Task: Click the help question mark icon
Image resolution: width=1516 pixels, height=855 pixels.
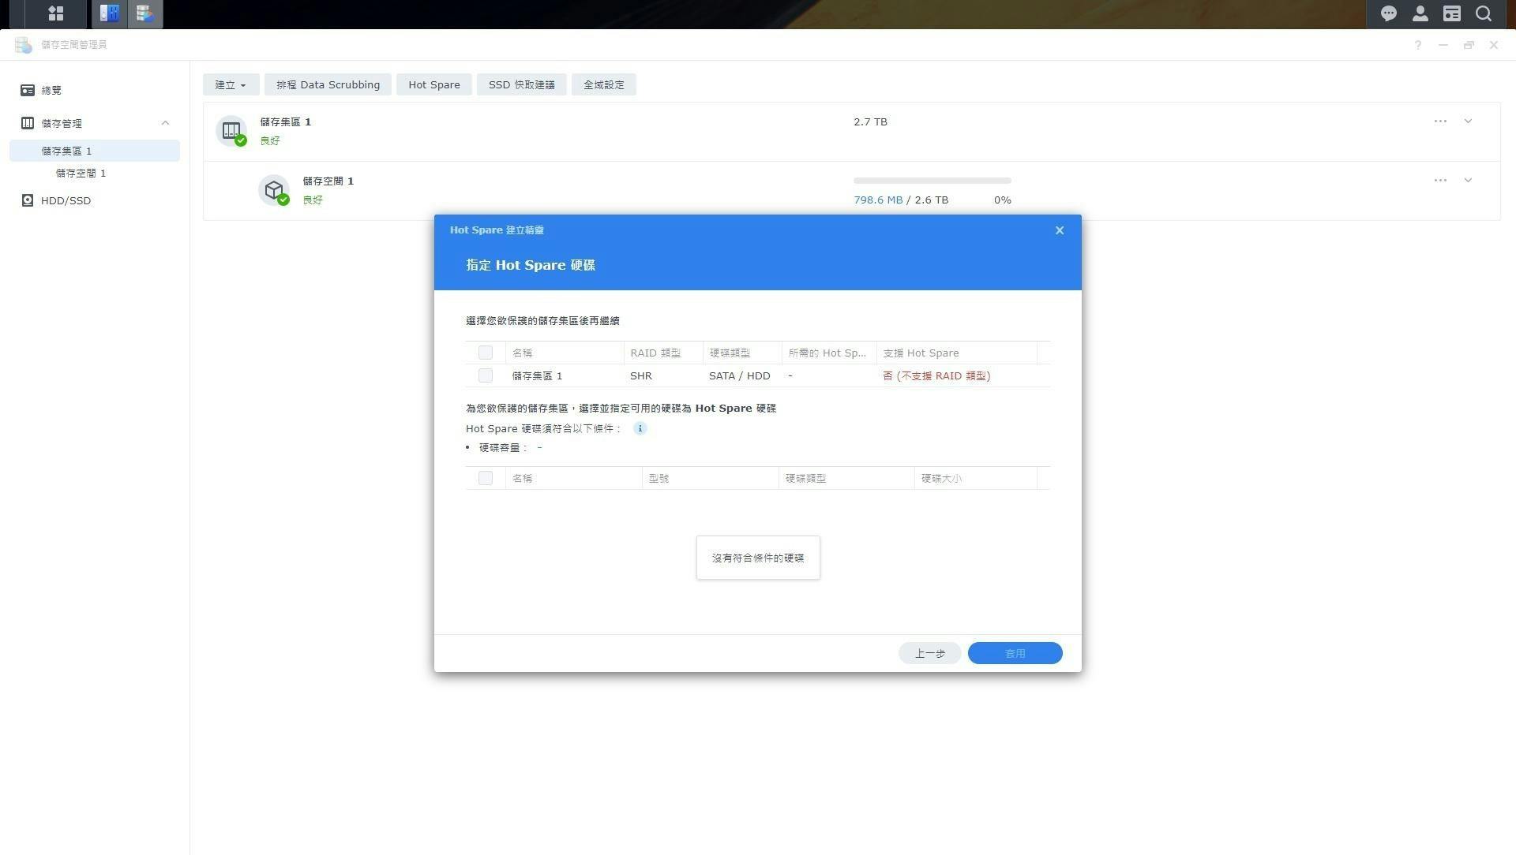Action: click(1417, 45)
